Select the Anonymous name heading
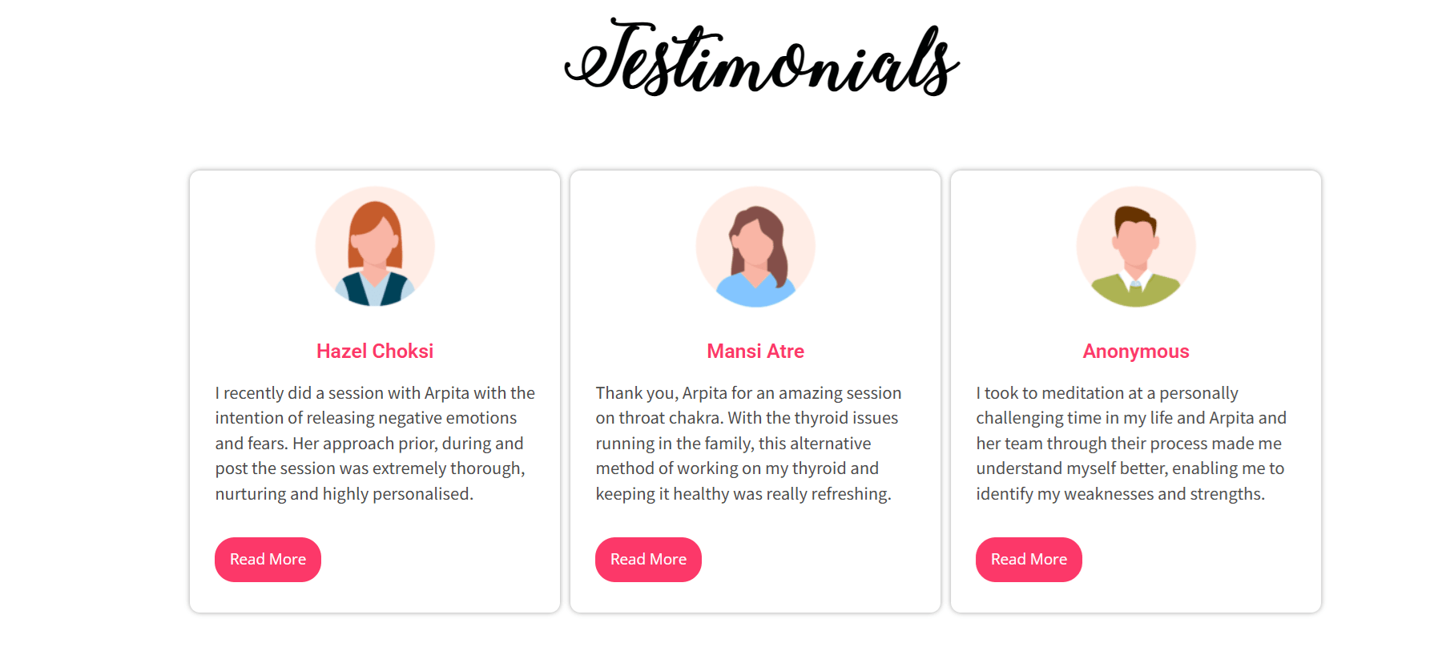 coord(1136,352)
